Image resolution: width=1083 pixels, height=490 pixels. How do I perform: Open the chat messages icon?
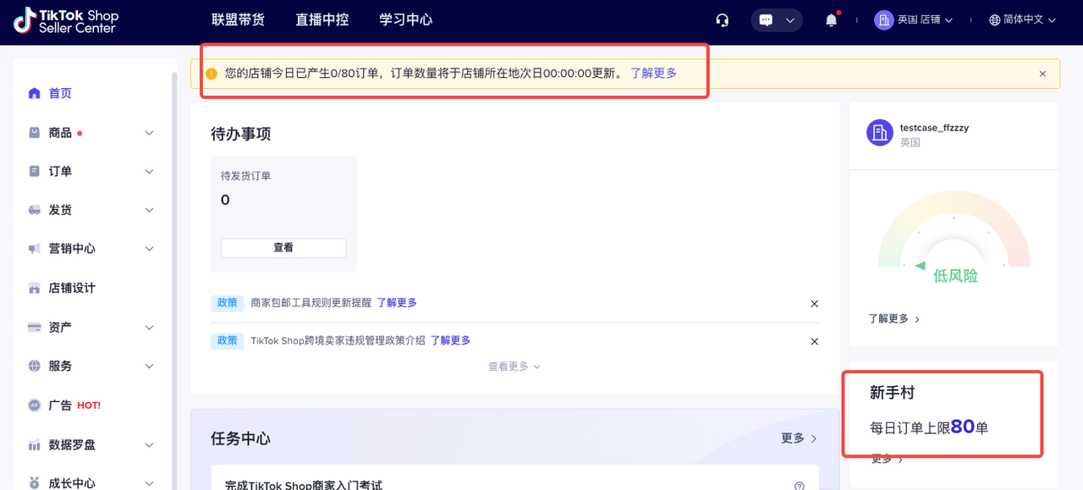766,20
